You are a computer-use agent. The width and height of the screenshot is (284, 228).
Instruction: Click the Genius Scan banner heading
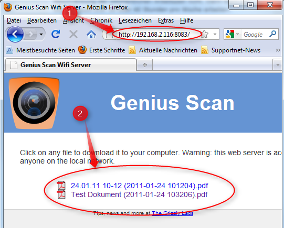click(172, 103)
